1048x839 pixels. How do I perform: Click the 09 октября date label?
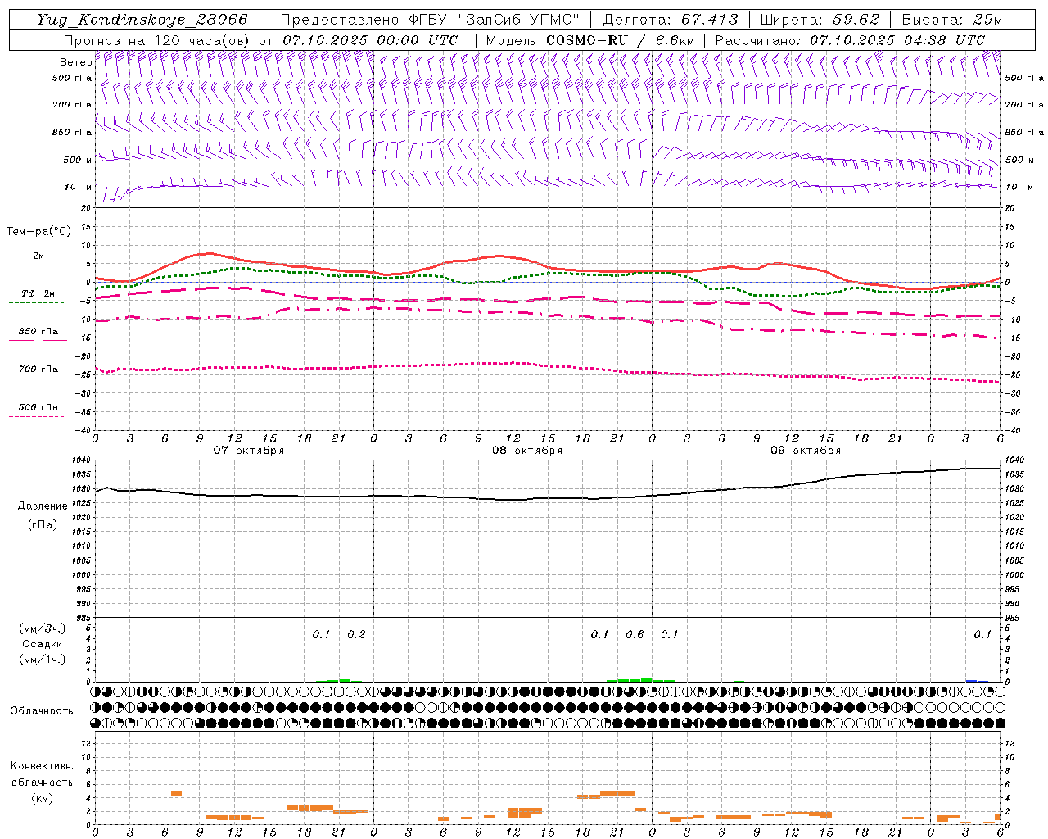806,451
